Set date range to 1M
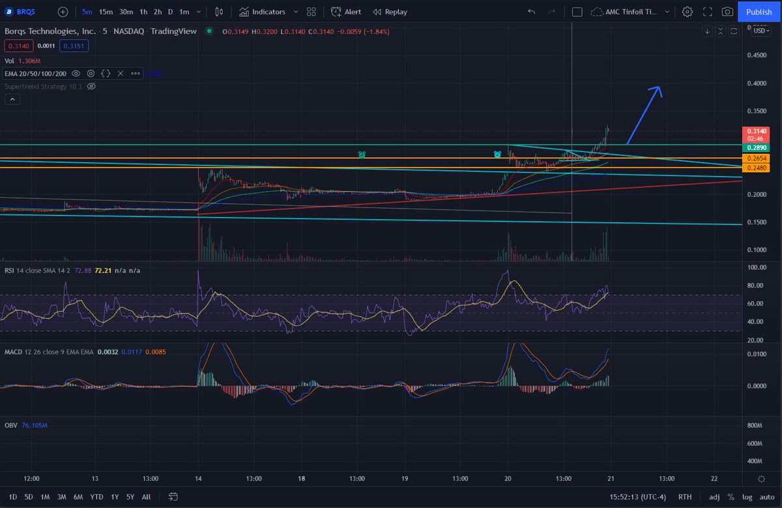 pos(46,497)
